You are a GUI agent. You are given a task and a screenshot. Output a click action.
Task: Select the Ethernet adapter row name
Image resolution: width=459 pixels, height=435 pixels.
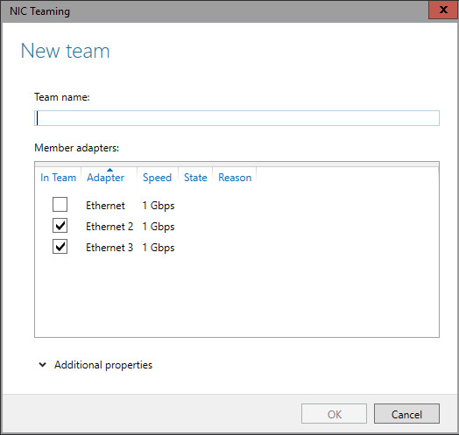click(x=105, y=206)
